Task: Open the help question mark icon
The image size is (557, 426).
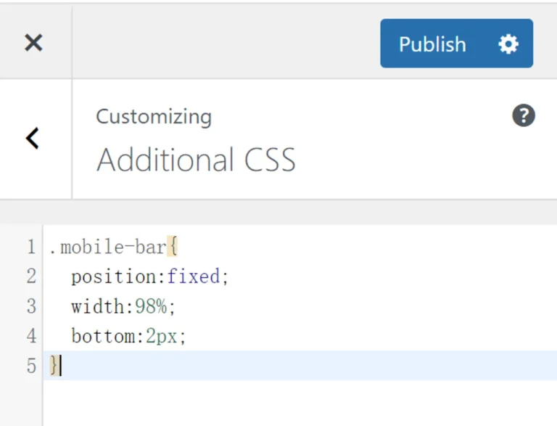Action: [524, 115]
